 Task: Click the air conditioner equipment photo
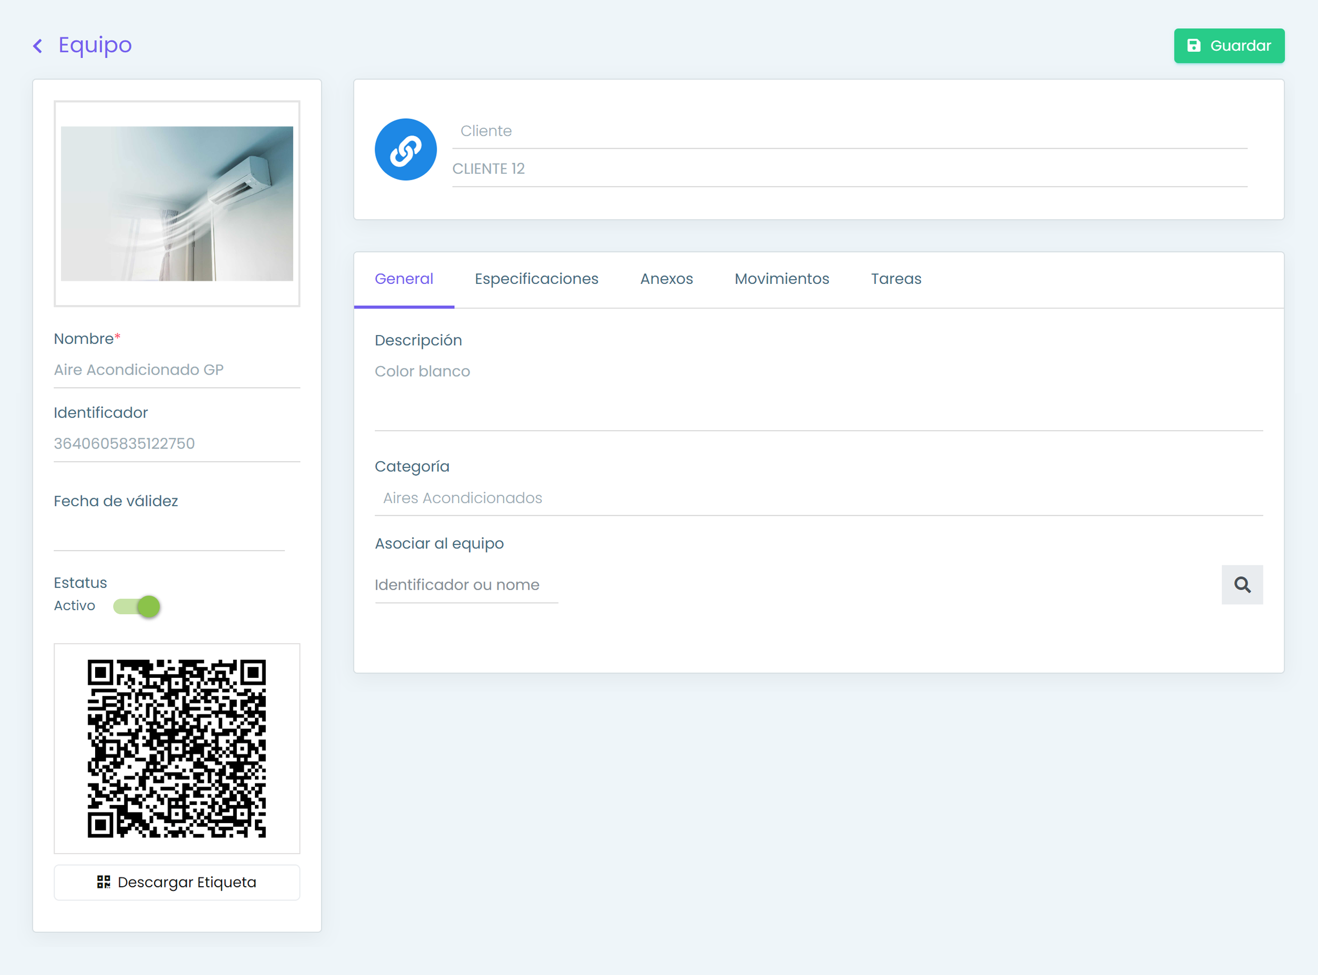(x=176, y=203)
